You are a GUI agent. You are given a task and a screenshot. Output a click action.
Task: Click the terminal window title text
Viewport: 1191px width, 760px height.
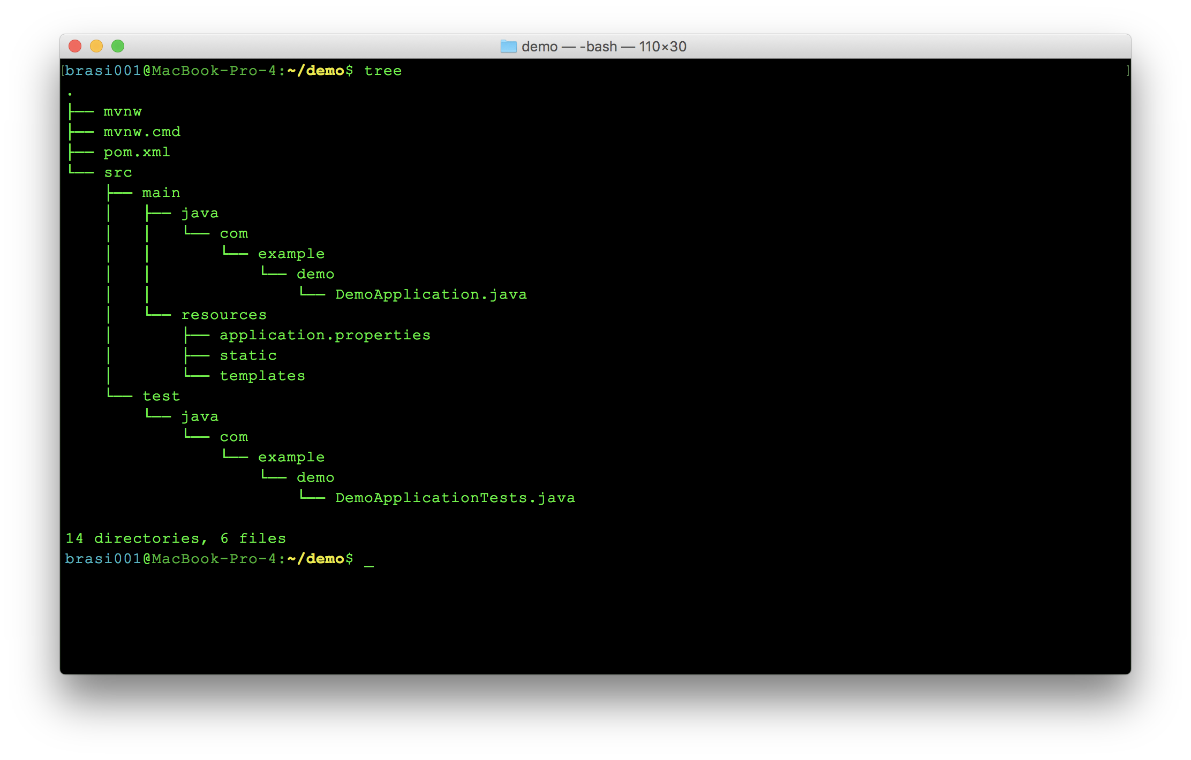(x=604, y=47)
